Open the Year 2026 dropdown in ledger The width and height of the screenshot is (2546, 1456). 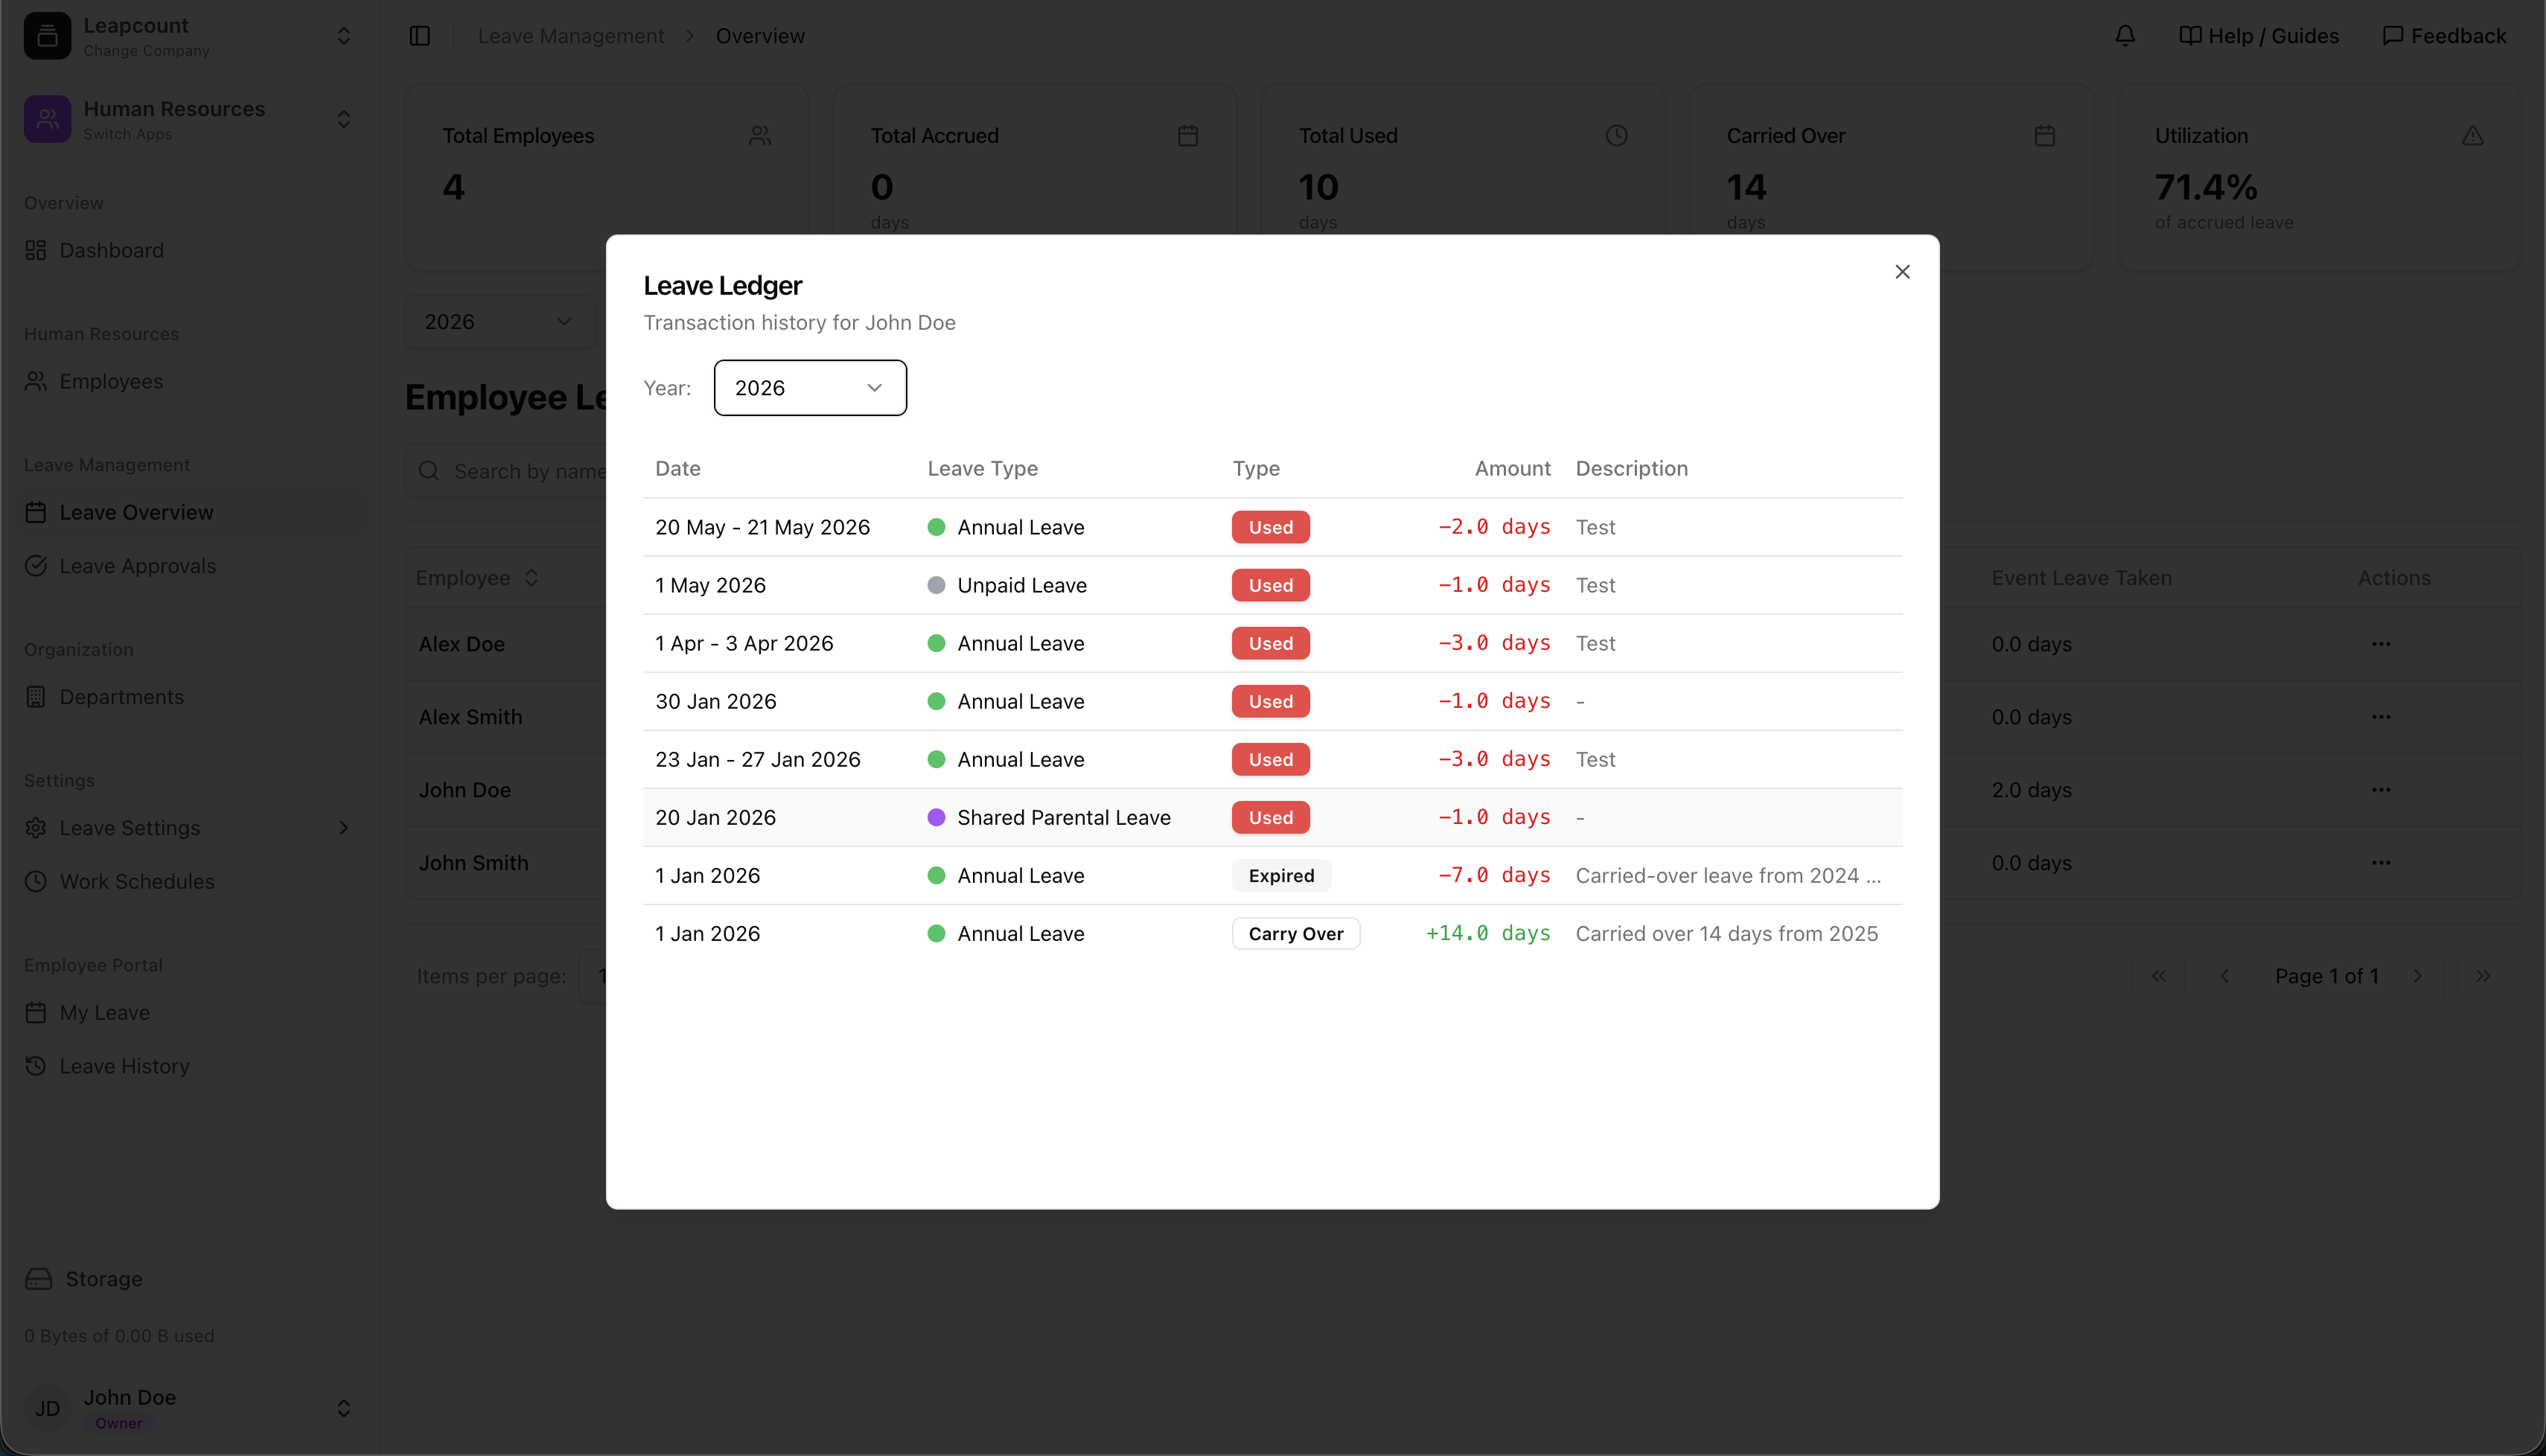pyautogui.click(x=810, y=388)
